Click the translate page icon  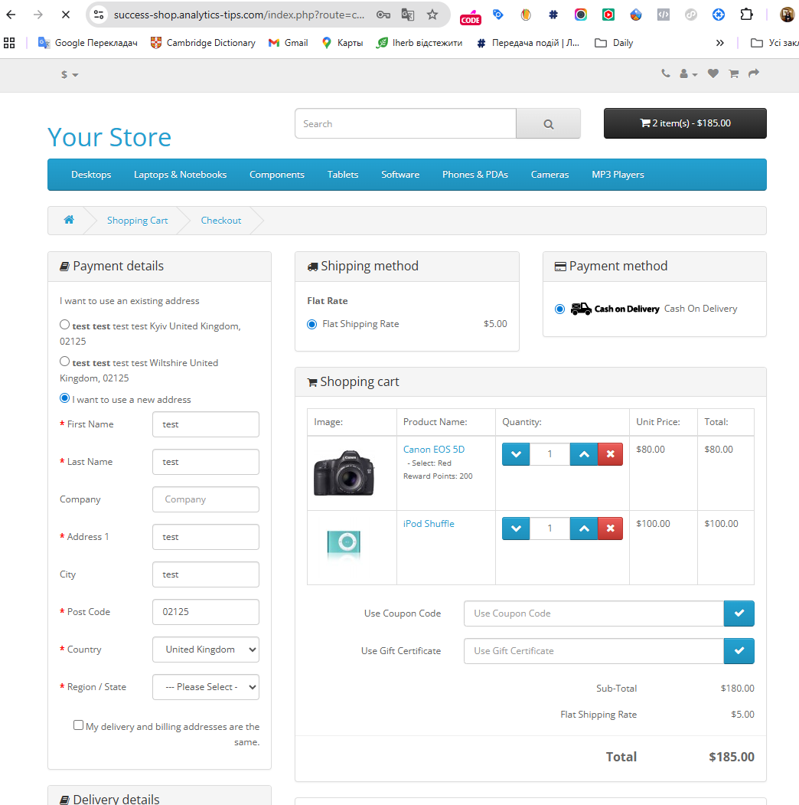pos(408,15)
